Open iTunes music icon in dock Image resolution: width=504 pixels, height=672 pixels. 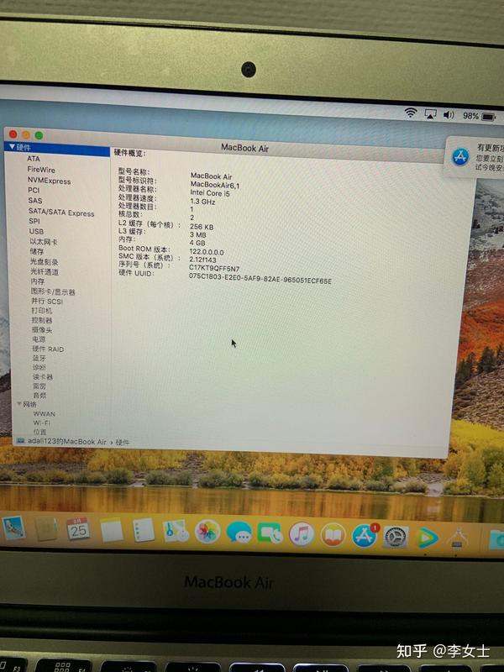[302, 534]
